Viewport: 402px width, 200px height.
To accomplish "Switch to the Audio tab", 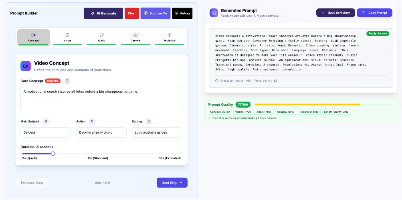I will click(101, 37).
